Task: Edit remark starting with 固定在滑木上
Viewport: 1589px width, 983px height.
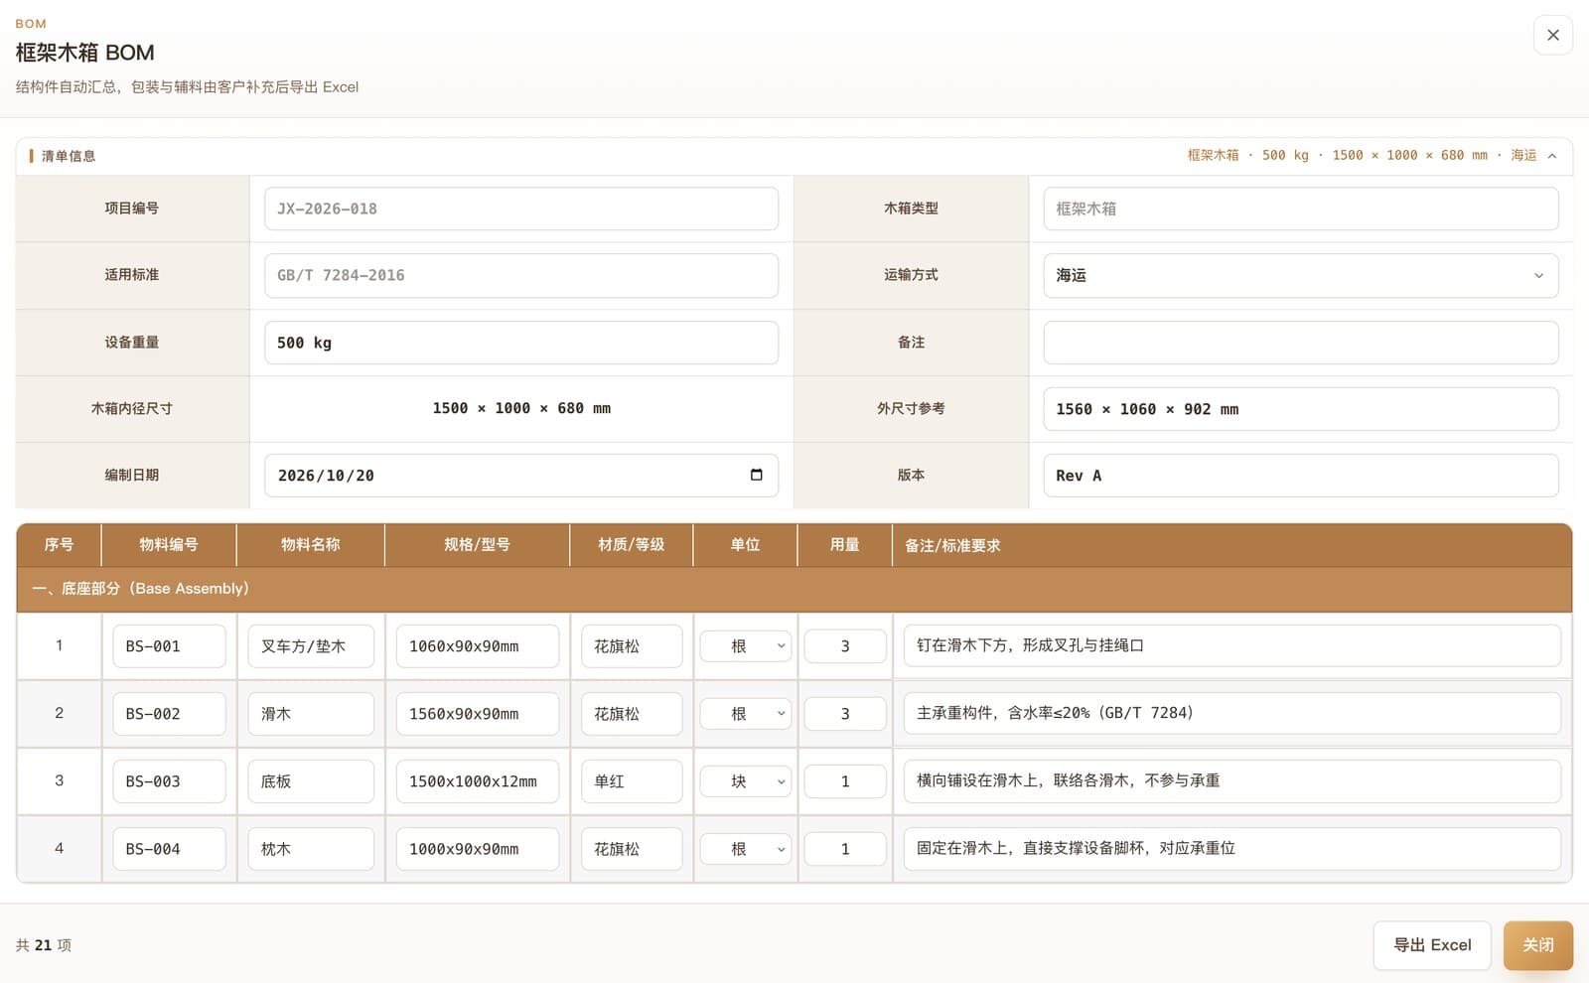Action: (1231, 848)
